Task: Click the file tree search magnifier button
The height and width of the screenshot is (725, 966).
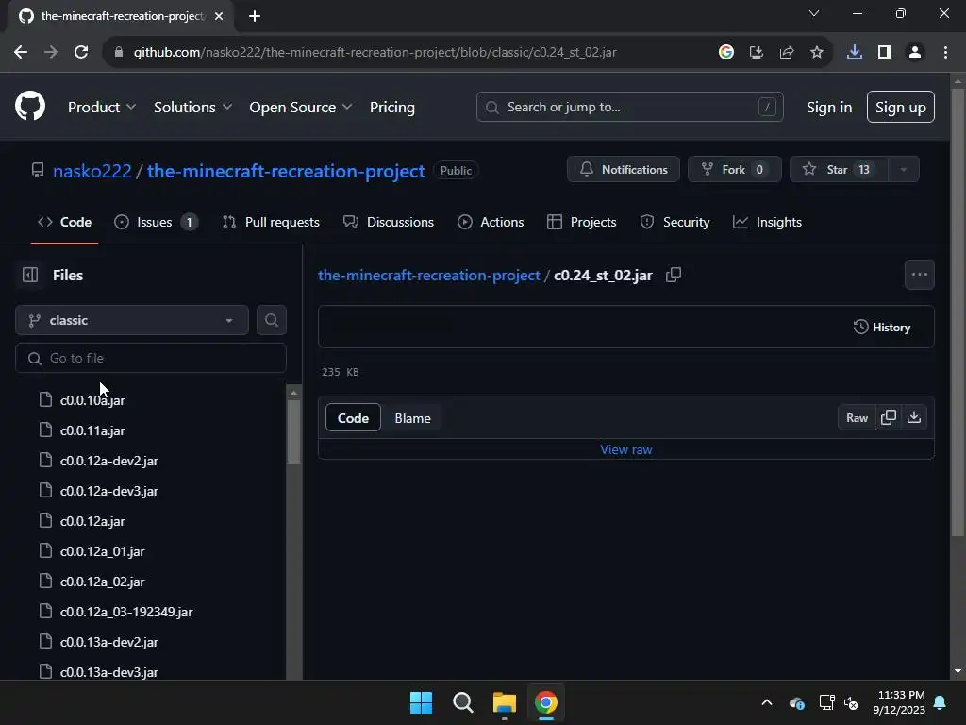Action: coord(271,320)
